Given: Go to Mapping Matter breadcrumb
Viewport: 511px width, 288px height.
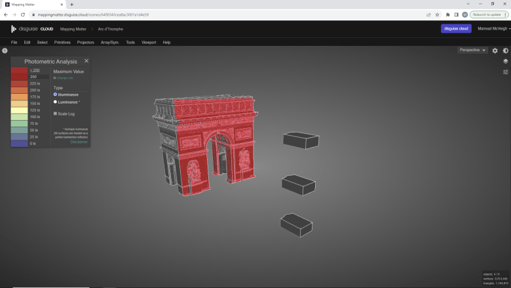Looking at the screenshot, I should tap(73, 29).
